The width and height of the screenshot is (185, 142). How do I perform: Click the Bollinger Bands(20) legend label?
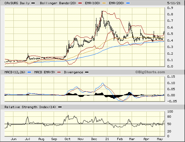(x=58, y=3)
